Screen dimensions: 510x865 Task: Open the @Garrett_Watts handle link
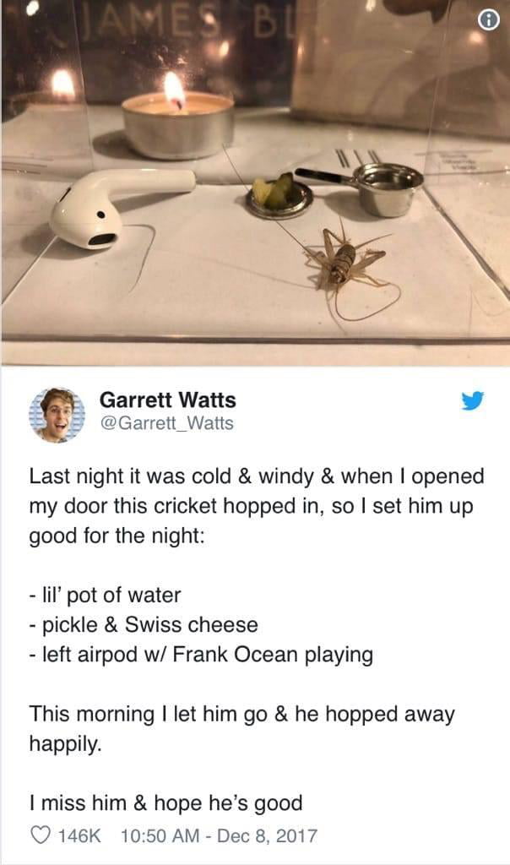point(166,423)
